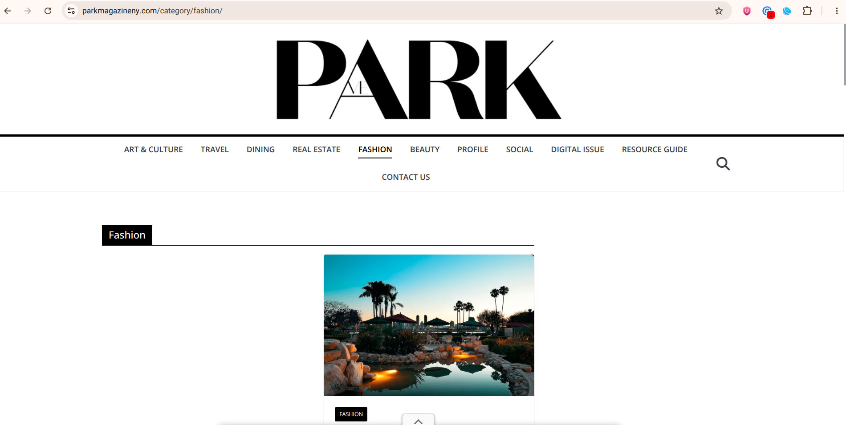Go to the Social section
Screen dimensions: 846x425
tap(519, 150)
